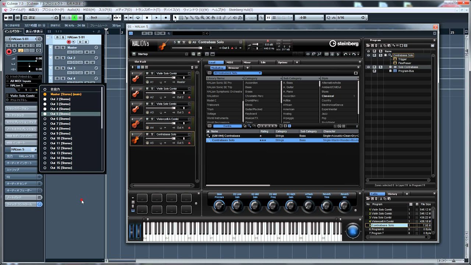Toggle global Mute M button in toolbar
The height and width of the screenshot is (265, 471).
point(64,17)
